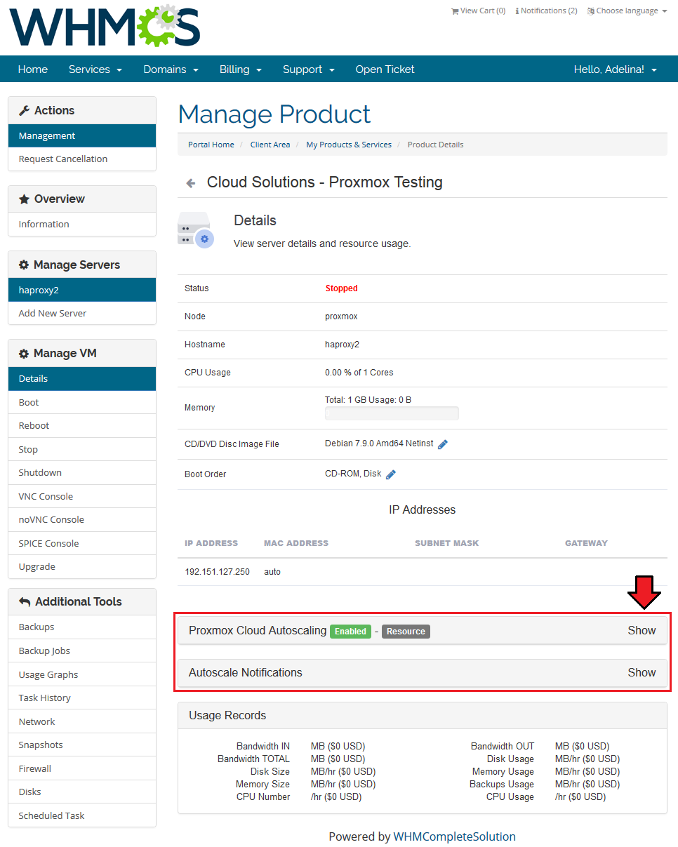Click the hostname value haproxy2 in details table

343,345
